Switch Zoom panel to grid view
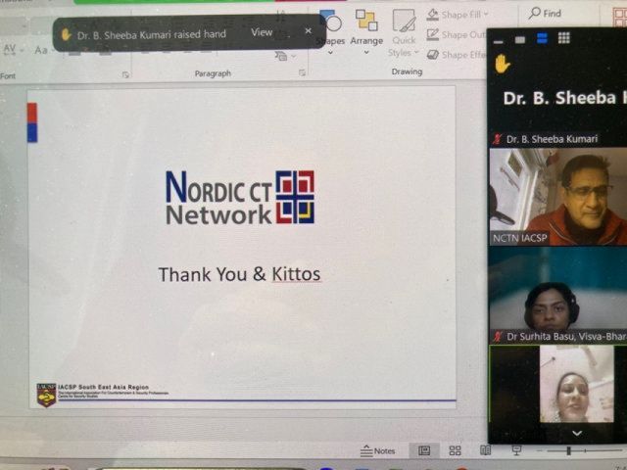The image size is (627, 470). click(x=563, y=38)
